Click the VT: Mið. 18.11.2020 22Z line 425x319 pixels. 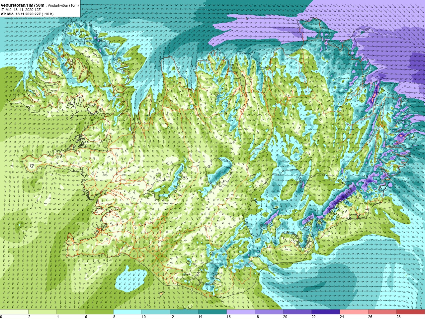[x=21, y=14]
